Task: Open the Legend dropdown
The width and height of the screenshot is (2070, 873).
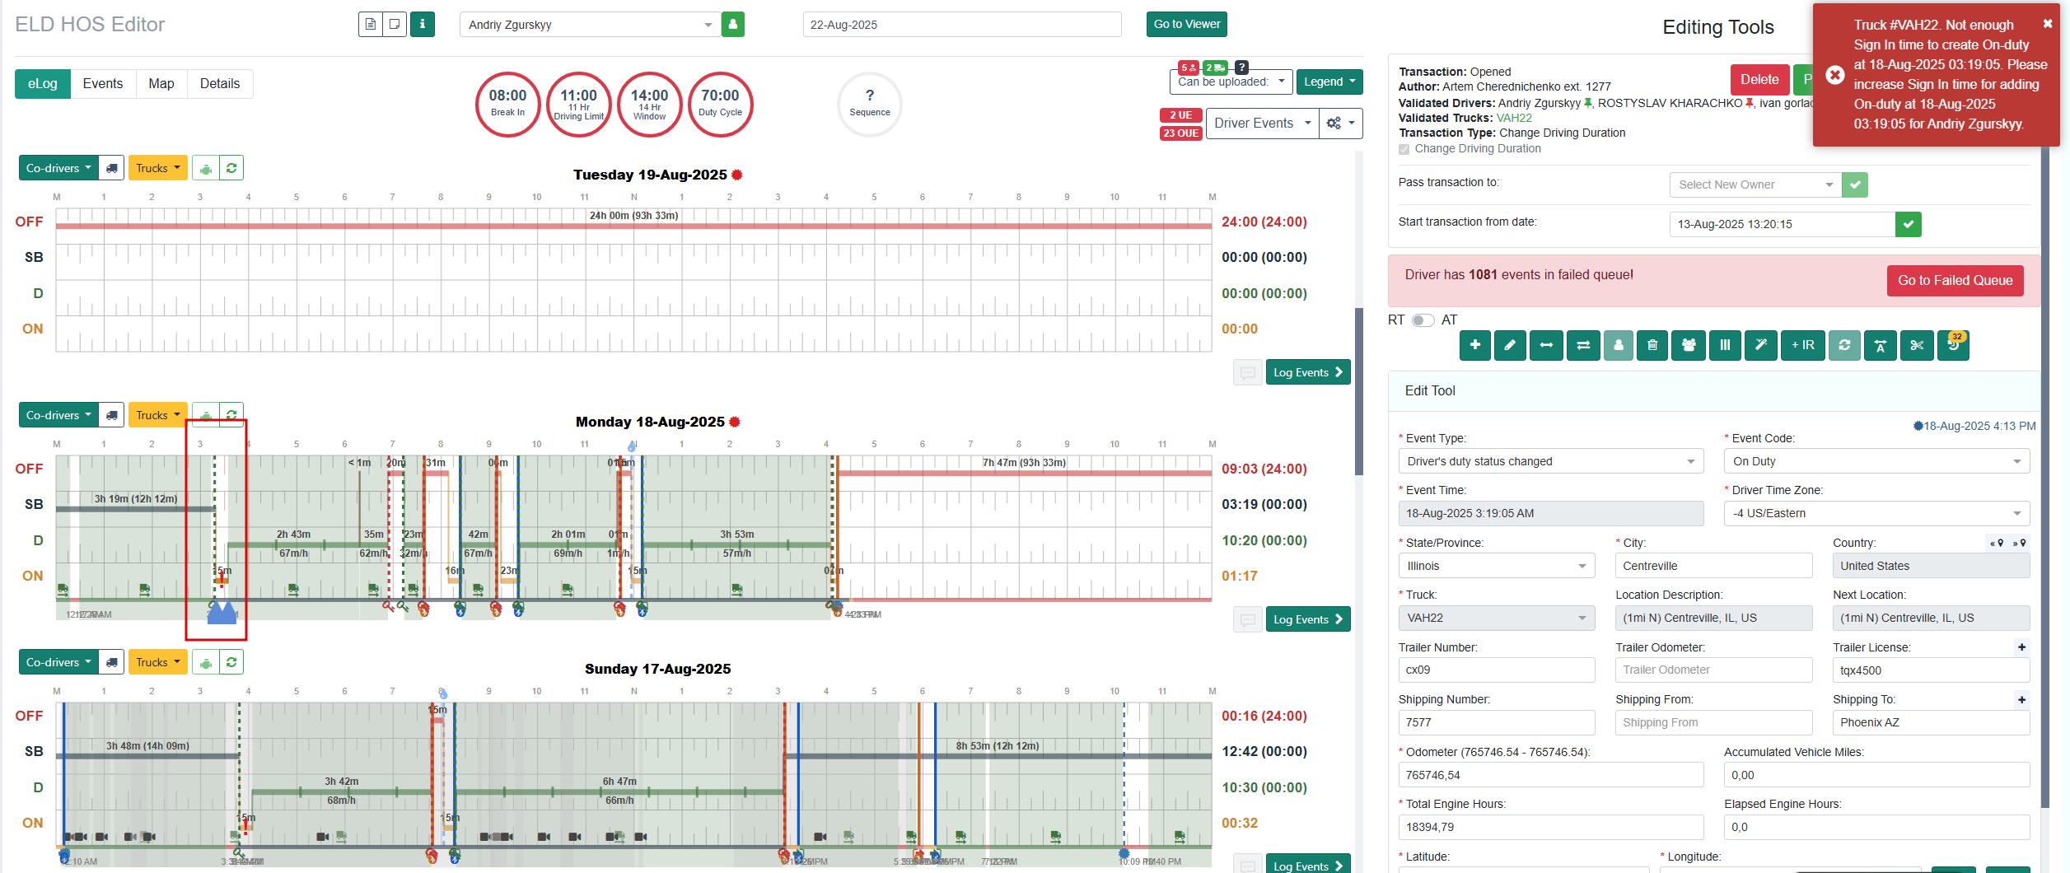Action: point(1329,82)
